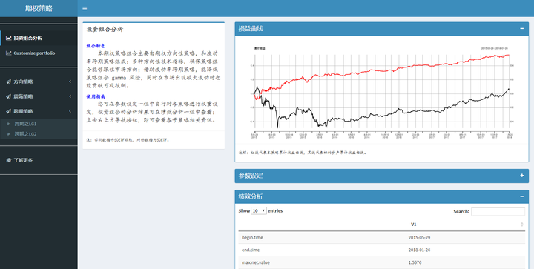
Task: Open the Show entries count dropdown
Action: pyautogui.click(x=259, y=211)
